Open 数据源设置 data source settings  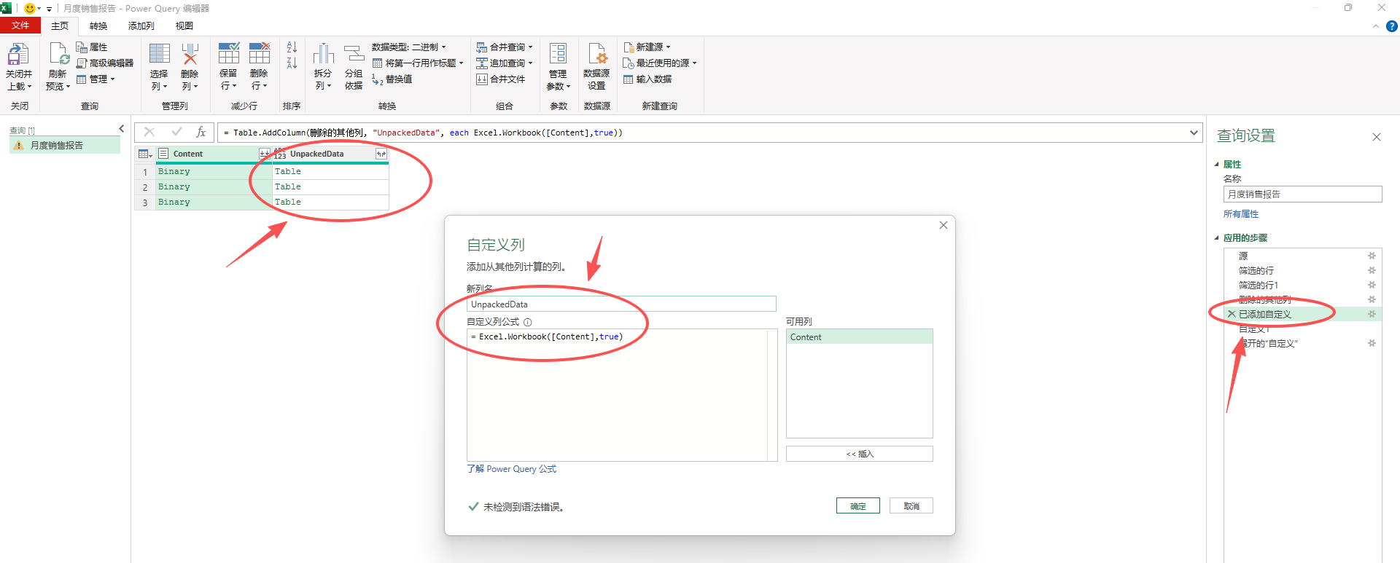coord(596,55)
